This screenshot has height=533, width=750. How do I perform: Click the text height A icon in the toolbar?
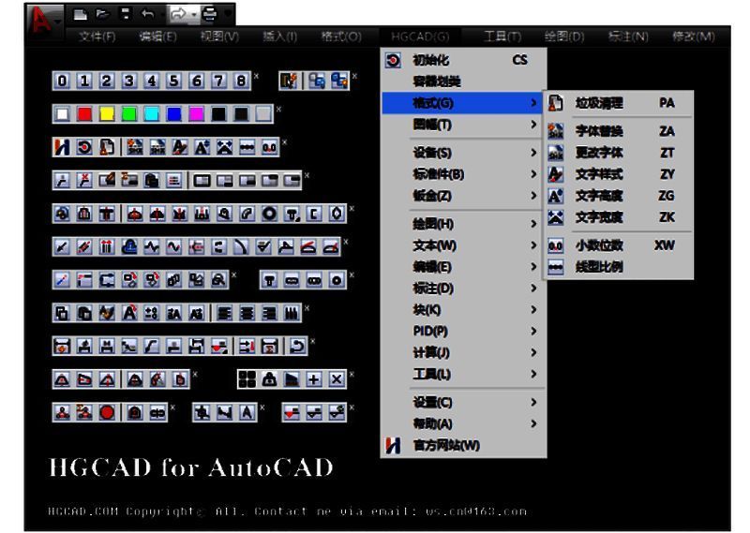click(202, 147)
